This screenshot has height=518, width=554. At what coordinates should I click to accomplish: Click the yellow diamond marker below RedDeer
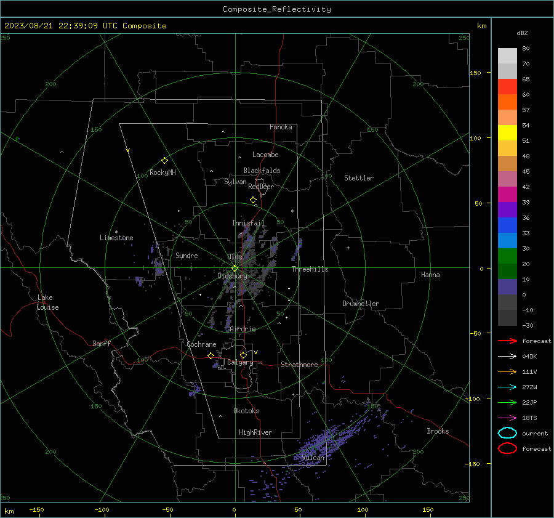254,200
